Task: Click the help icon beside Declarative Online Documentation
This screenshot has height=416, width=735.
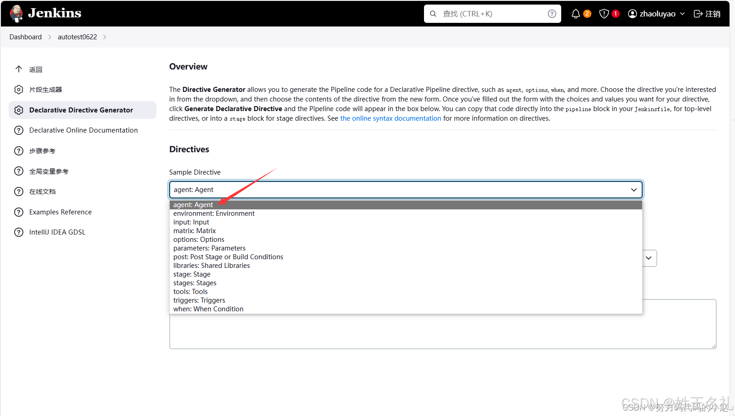Action: click(x=19, y=130)
